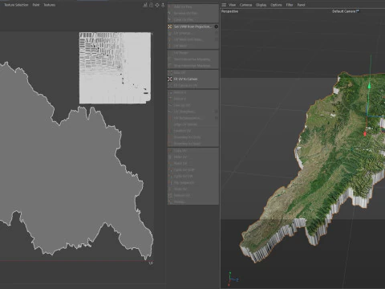Run Set UVW from Projection command
This screenshot has height=289, width=385.
192,26
